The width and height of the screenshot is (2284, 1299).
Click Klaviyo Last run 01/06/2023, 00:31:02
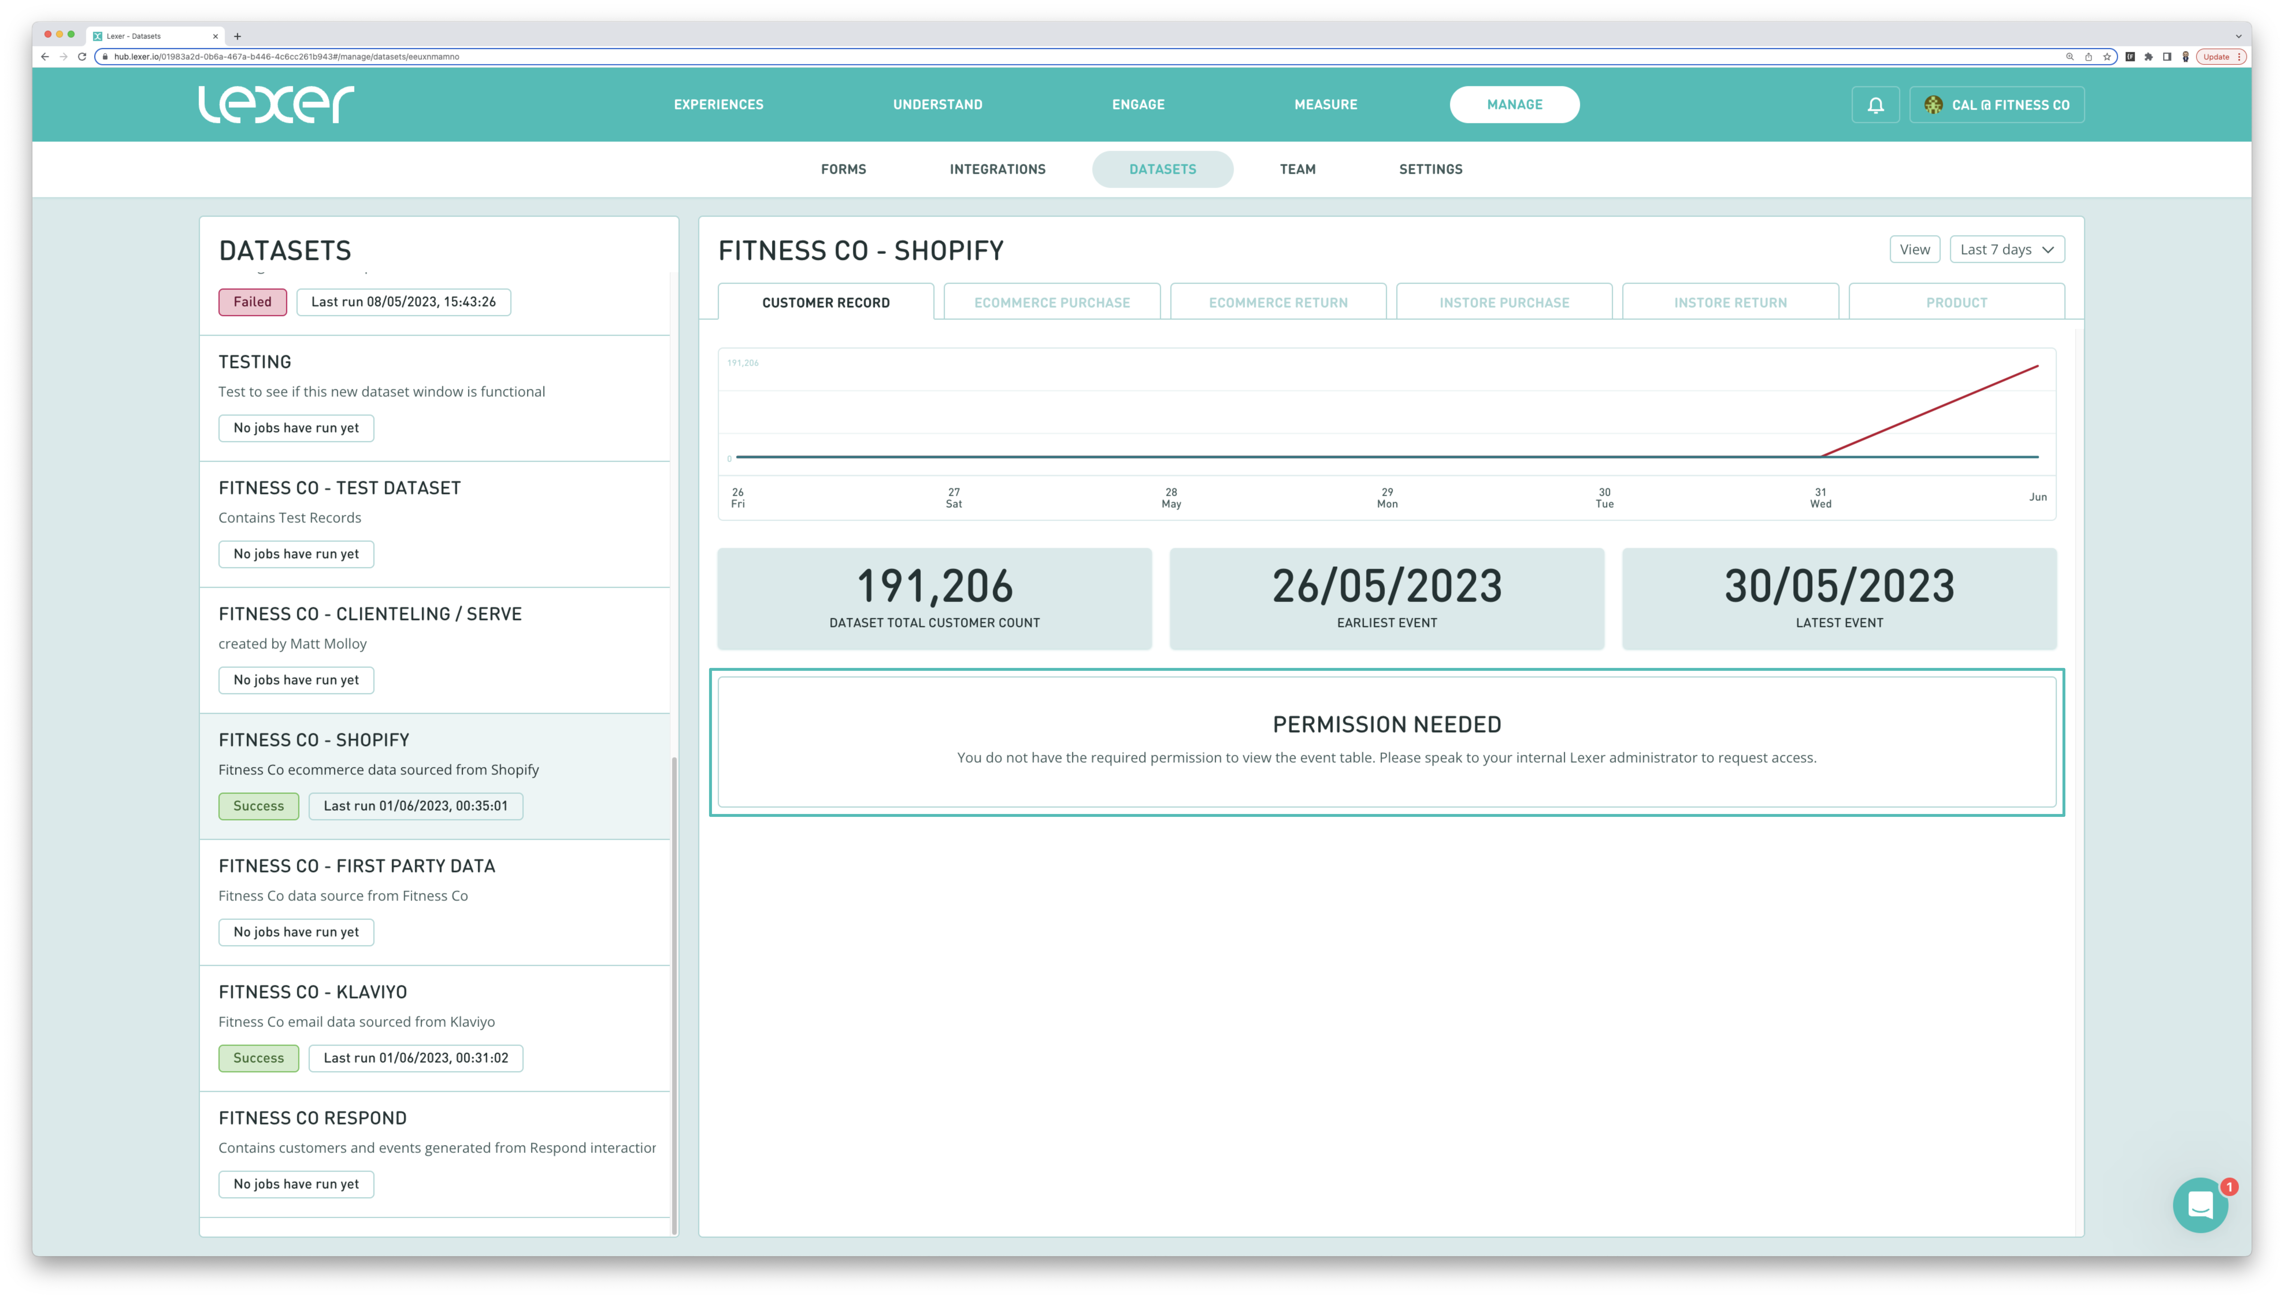point(416,1058)
